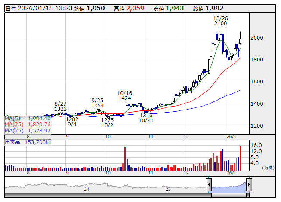Screen dimensions: 281x202
Task: Click the tallest red volume bar in January
Action: 240,159
